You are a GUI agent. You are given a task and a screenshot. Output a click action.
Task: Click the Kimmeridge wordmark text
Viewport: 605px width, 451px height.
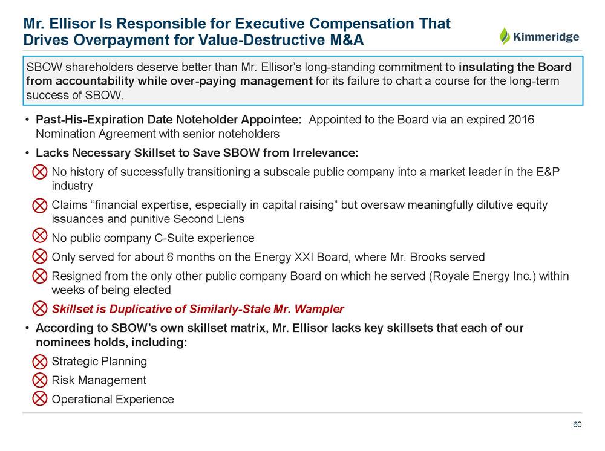click(547, 37)
